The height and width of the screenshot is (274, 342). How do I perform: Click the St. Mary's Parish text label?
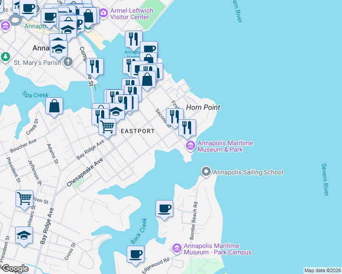[x=37, y=63]
